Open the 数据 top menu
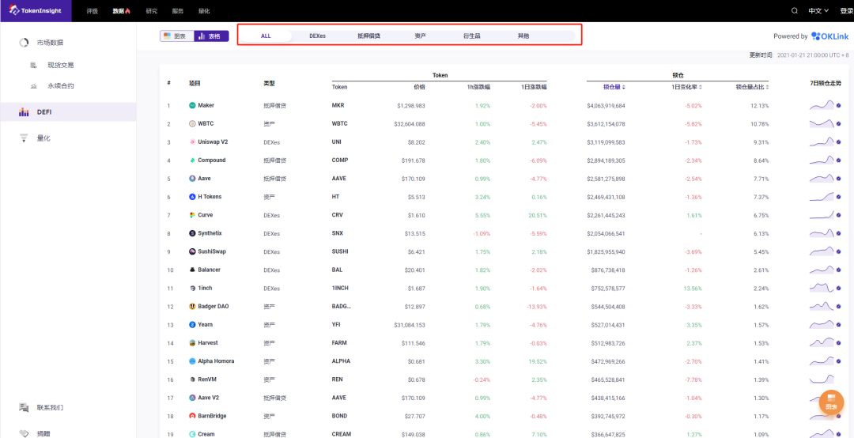The width and height of the screenshot is (854, 438). (x=122, y=11)
